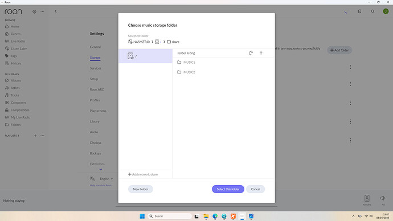Open My Live Radio in sidebar
The width and height of the screenshot is (393, 221).
18,117
